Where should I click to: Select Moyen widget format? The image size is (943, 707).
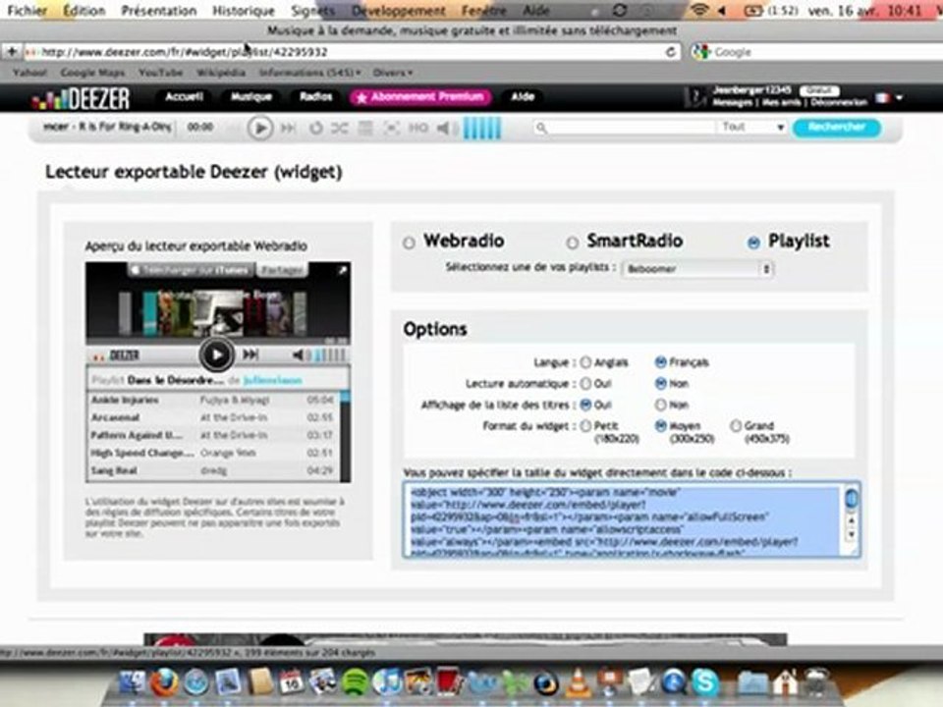coord(660,425)
